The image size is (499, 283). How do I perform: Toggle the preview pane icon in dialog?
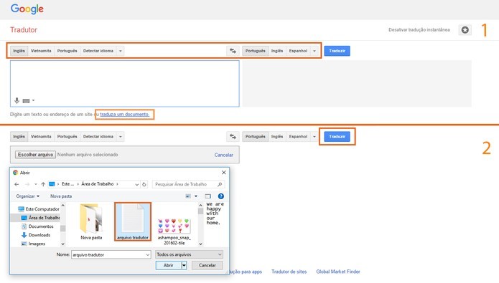tap(207, 196)
